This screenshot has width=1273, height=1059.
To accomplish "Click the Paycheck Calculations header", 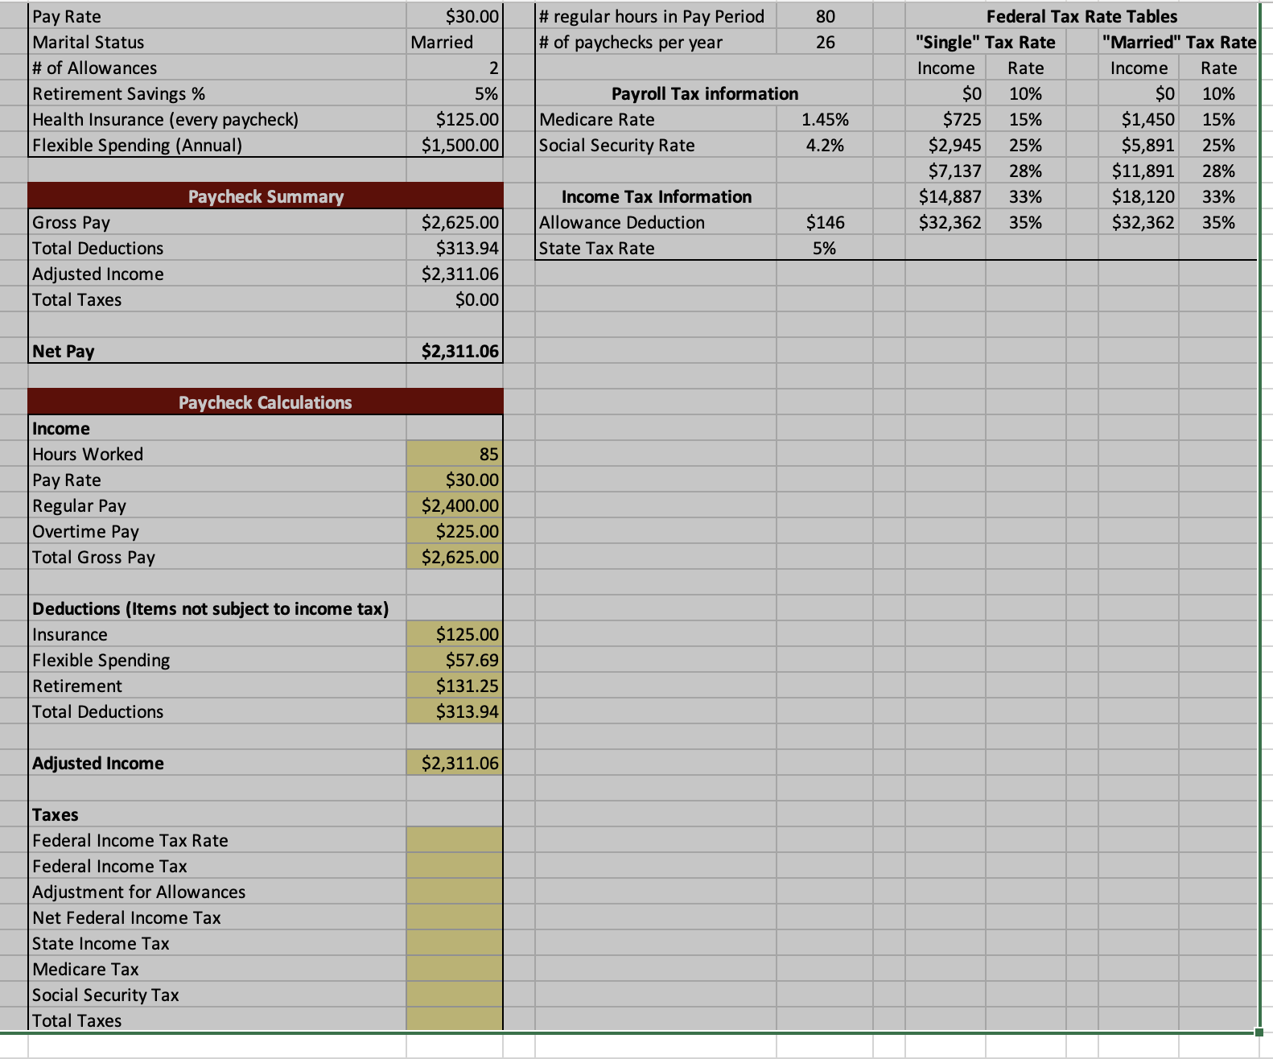I will pos(266,402).
